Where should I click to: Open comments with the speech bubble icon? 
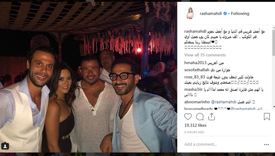[x=200, y=117]
